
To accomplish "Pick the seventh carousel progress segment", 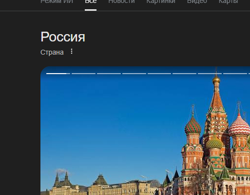I will click(x=210, y=74).
